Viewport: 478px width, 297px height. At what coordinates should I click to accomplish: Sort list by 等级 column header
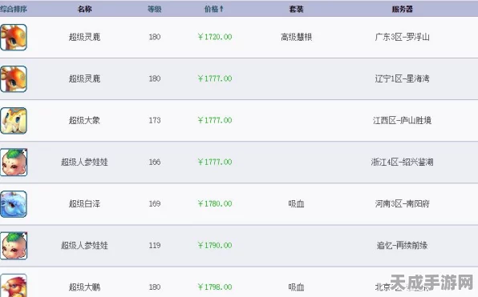coord(155,9)
